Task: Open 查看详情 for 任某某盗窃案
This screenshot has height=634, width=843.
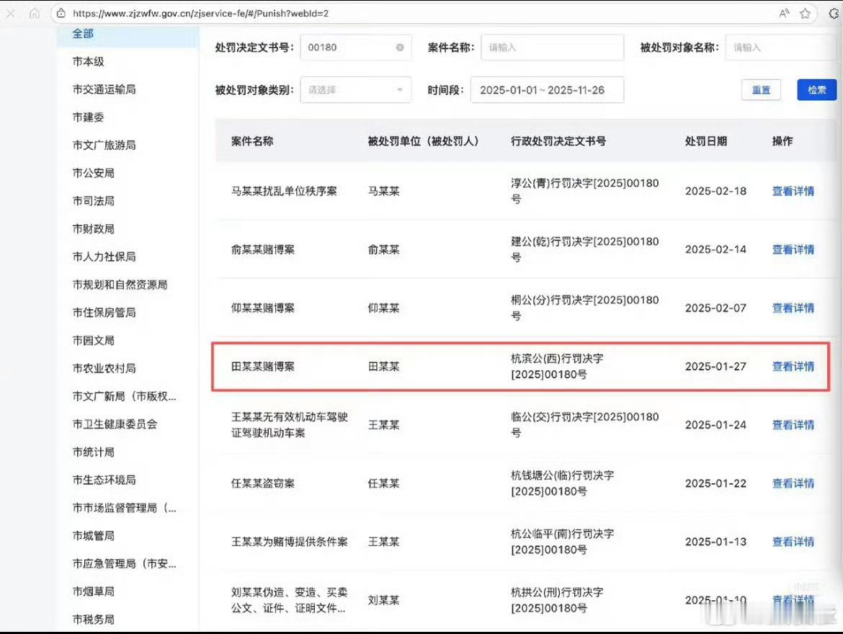Action: point(793,483)
